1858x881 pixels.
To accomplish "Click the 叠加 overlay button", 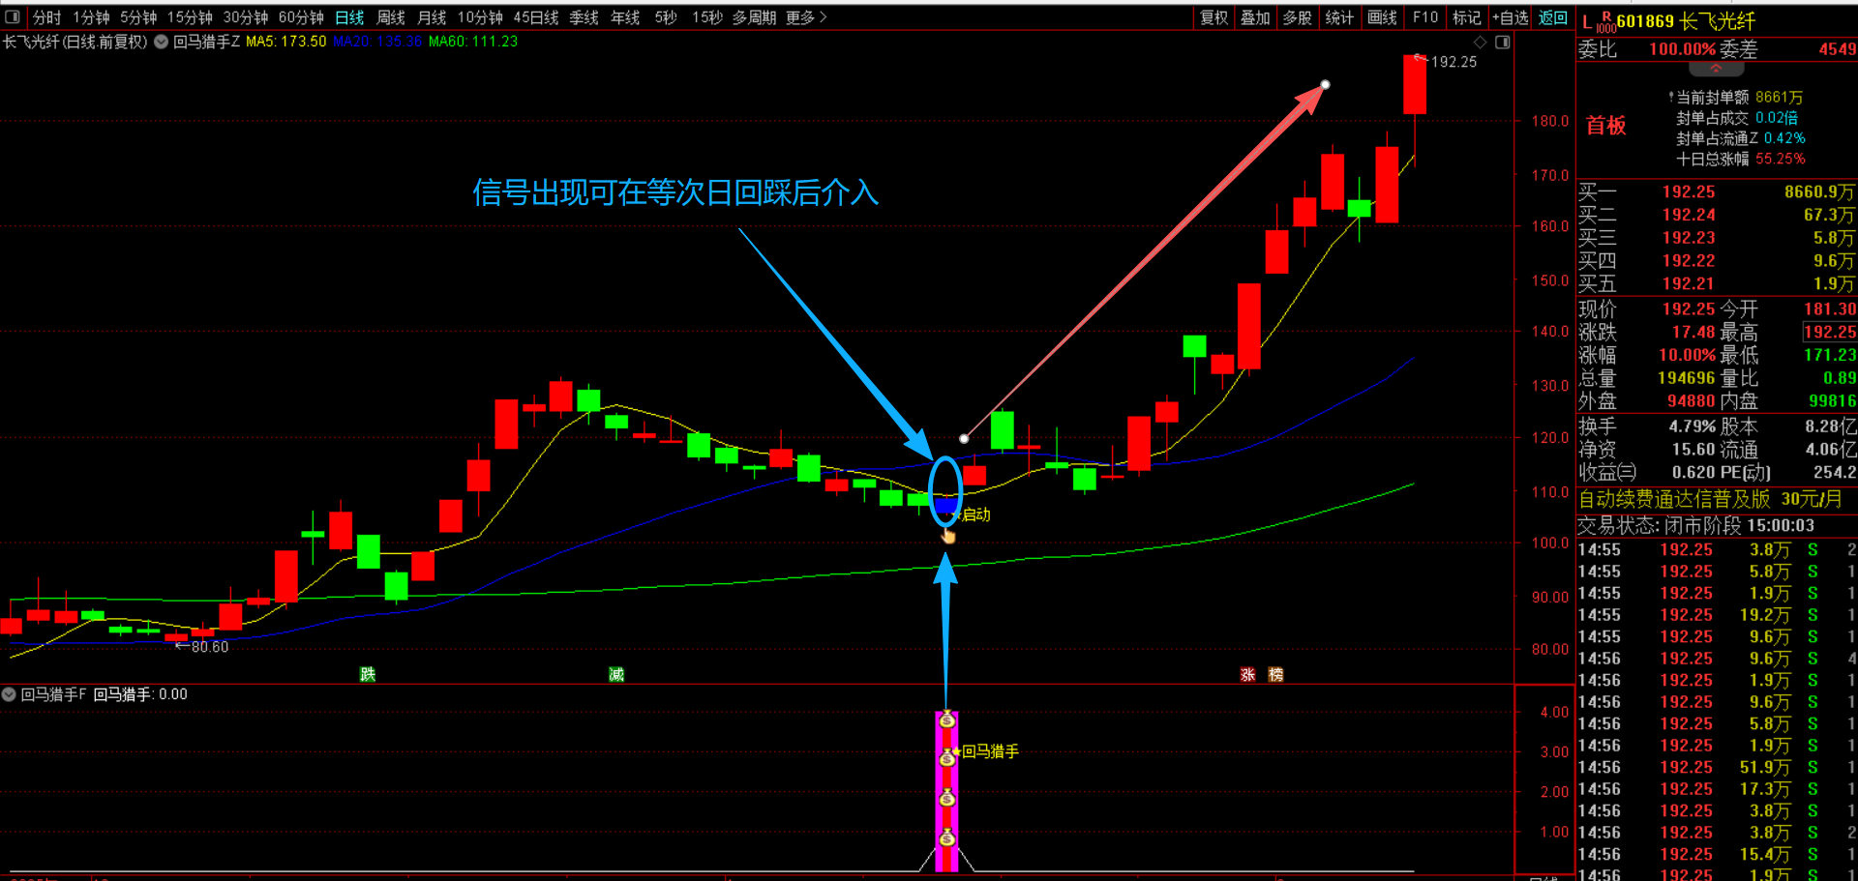I will [1255, 17].
